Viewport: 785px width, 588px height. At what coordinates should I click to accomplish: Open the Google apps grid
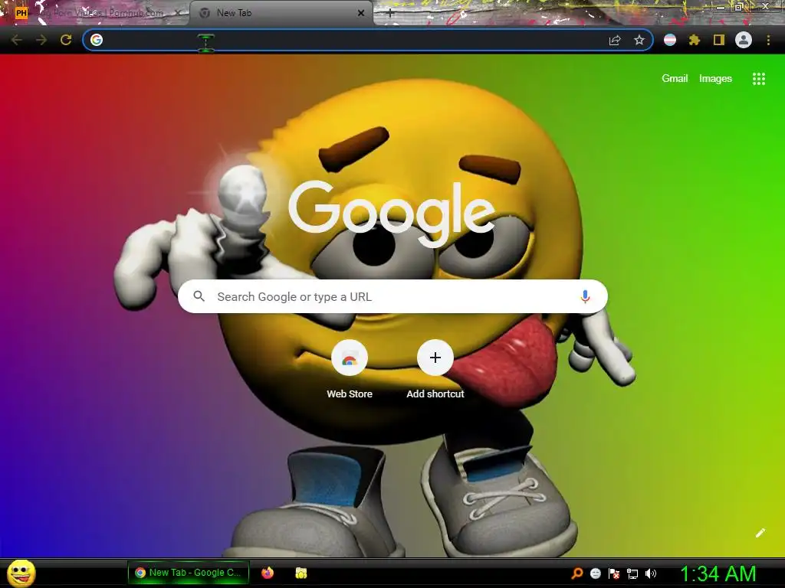tap(759, 79)
